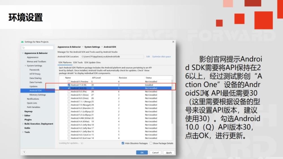Select Kotlin in the settings tree
283x159 pixels.
27,128
